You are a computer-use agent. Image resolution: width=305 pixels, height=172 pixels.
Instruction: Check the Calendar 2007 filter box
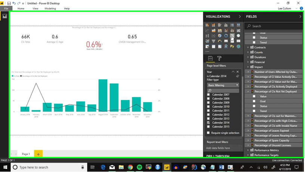click(x=208, y=95)
